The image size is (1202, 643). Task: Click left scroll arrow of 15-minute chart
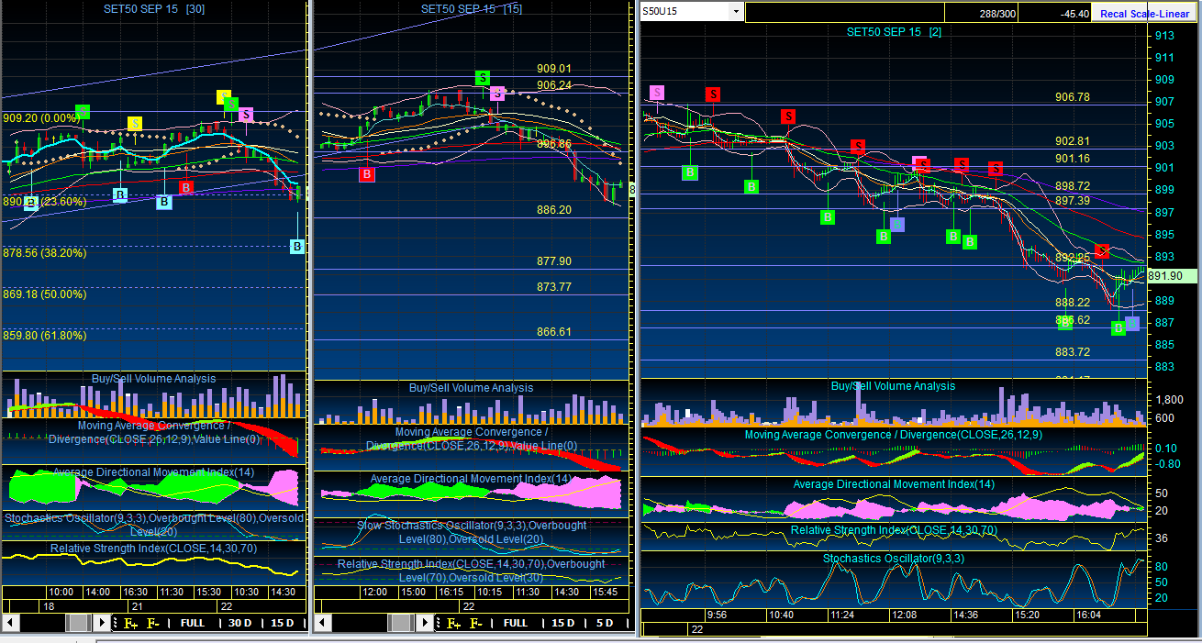[321, 623]
